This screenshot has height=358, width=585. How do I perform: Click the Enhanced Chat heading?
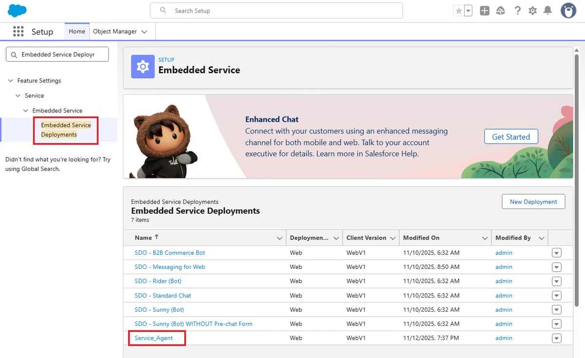tap(272, 119)
